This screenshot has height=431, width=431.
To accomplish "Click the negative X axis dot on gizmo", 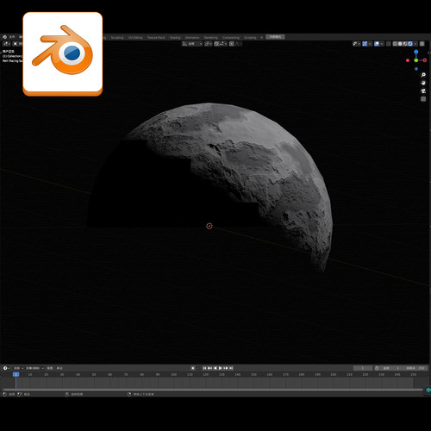I will 408,60.
